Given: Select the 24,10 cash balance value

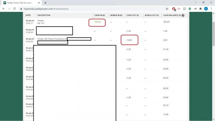Looking at the screenshot, I should coord(166,105).
